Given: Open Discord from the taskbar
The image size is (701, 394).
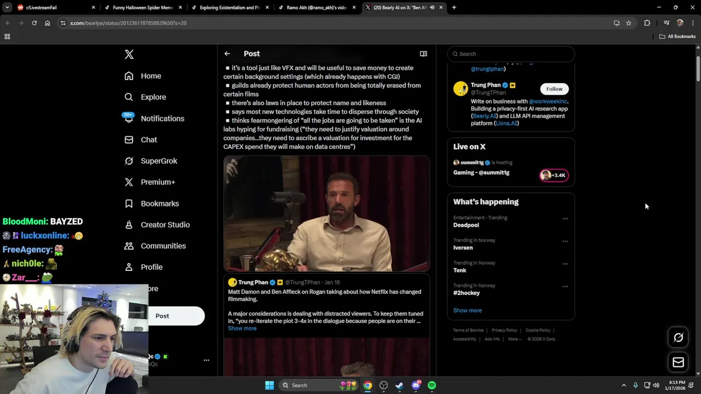Looking at the screenshot, I should click(x=416, y=385).
